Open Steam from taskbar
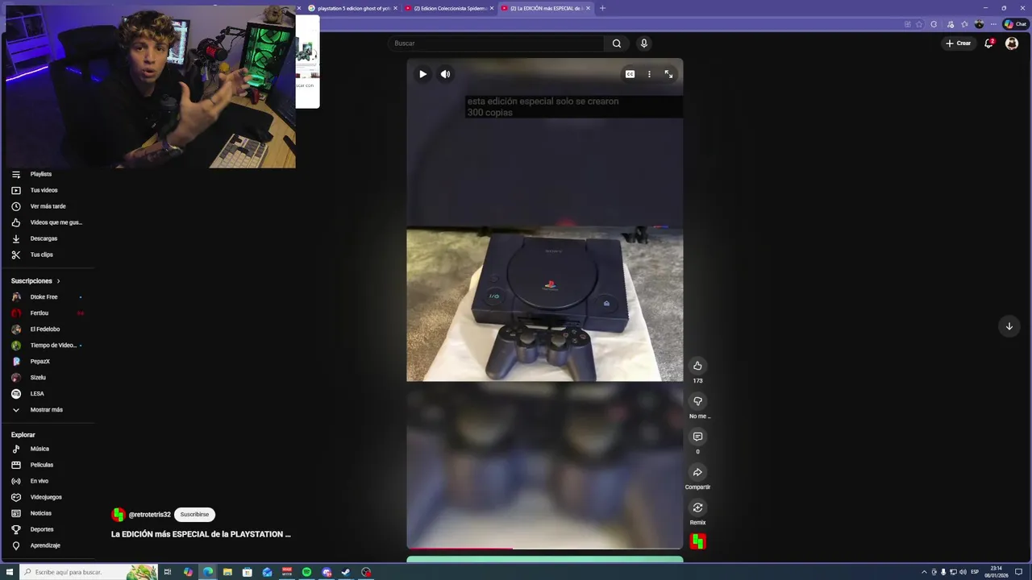This screenshot has width=1032, height=580. tap(346, 572)
